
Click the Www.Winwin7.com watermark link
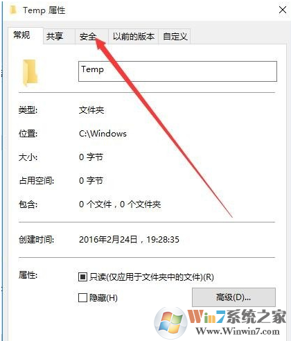coord(238,331)
